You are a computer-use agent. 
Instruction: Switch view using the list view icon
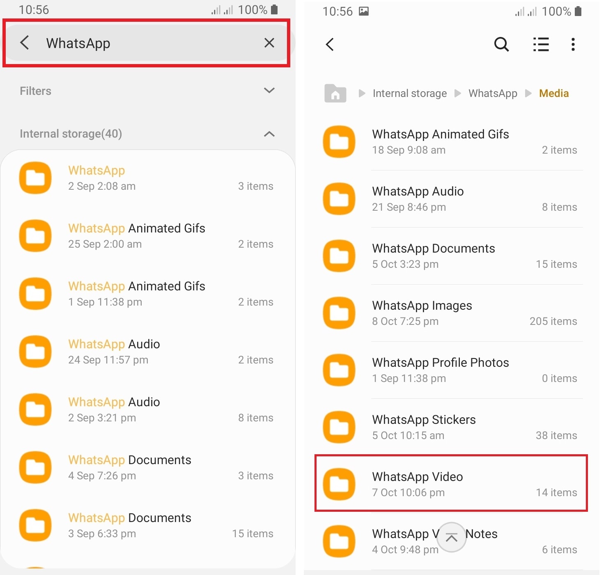(x=541, y=44)
